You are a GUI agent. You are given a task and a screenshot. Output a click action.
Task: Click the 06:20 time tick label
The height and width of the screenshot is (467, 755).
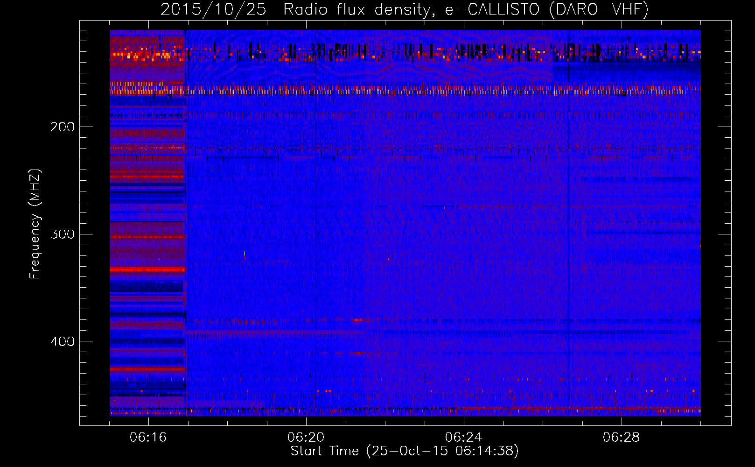tap(306, 438)
